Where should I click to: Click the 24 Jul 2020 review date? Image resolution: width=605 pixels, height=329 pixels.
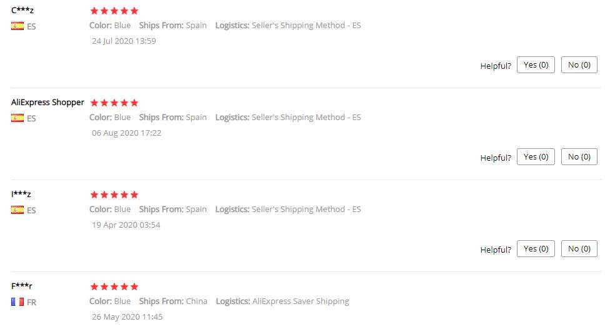[x=124, y=41]
